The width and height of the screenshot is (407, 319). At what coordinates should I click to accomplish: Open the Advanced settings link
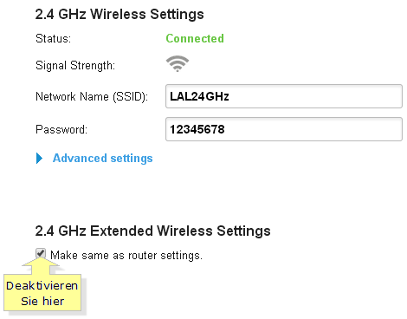point(103,158)
